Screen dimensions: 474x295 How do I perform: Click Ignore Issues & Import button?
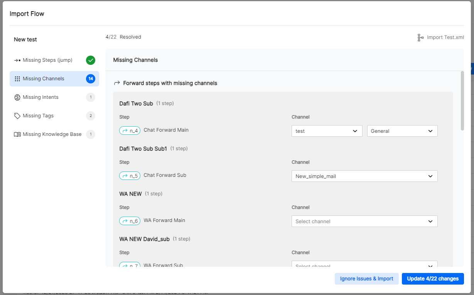pyautogui.click(x=367, y=279)
